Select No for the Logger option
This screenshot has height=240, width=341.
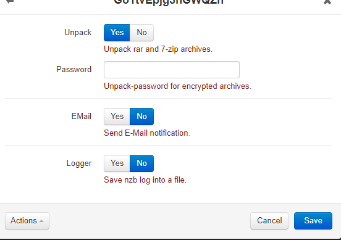[142, 163]
